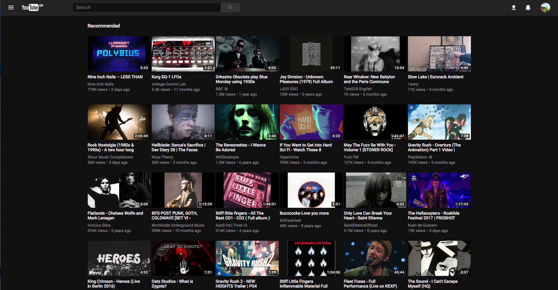Click title 'Korg SQ-1 LFOs'

point(166,77)
